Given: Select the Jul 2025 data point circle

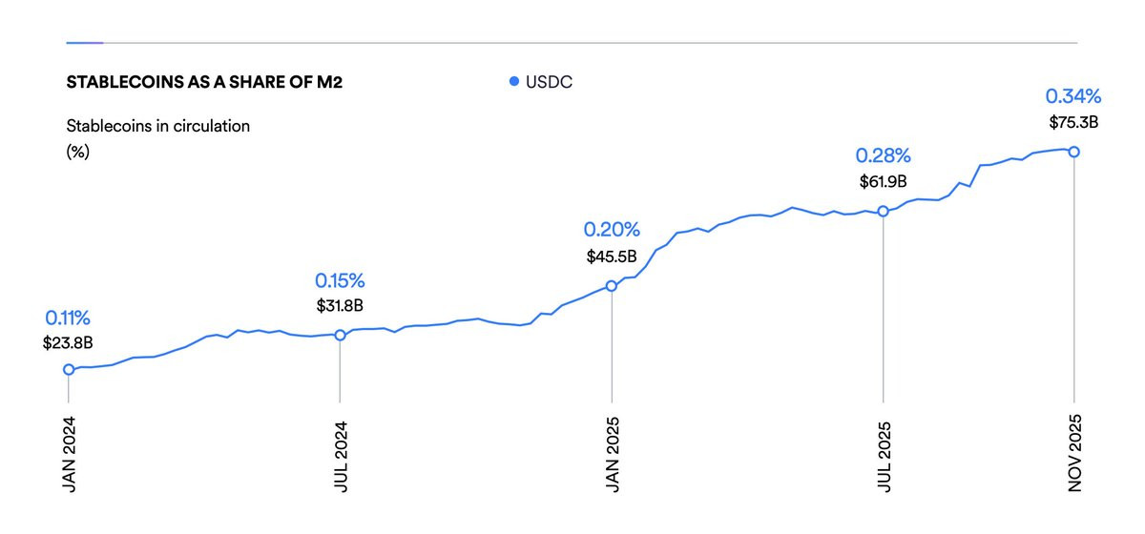Looking at the screenshot, I should click(x=884, y=211).
